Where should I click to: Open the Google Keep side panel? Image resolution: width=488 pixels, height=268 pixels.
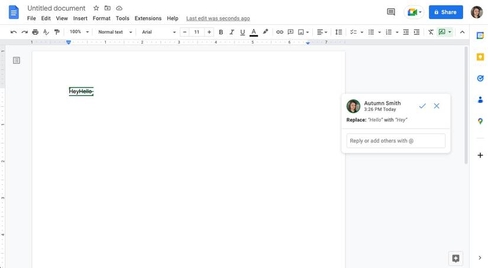[x=480, y=57]
